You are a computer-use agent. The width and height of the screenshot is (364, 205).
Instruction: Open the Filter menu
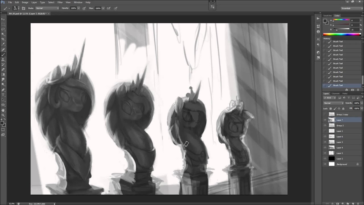click(x=60, y=2)
